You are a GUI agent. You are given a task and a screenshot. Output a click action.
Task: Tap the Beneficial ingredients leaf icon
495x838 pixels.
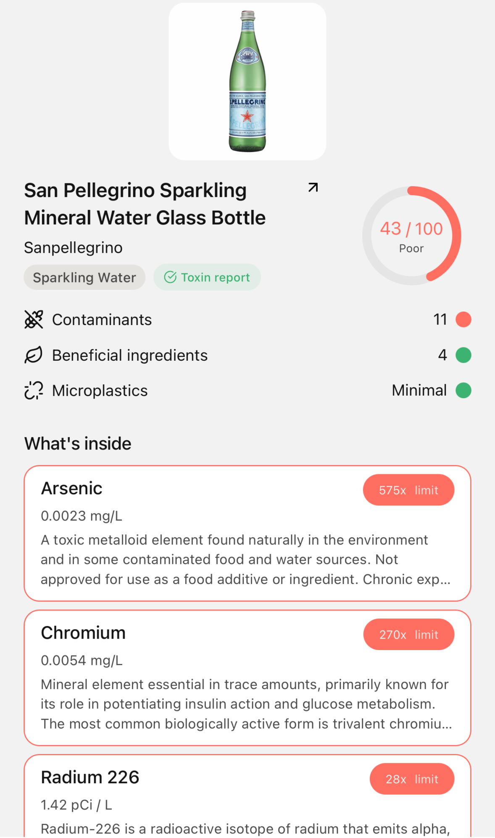click(34, 355)
